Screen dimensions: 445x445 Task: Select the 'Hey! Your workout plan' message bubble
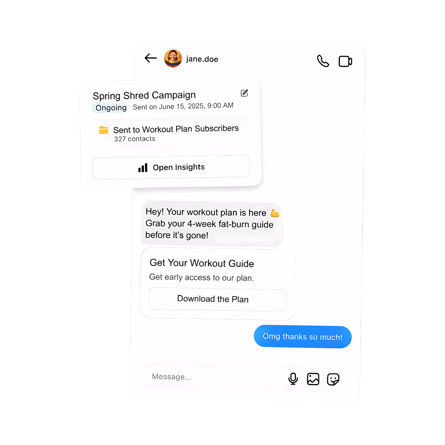click(x=212, y=224)
